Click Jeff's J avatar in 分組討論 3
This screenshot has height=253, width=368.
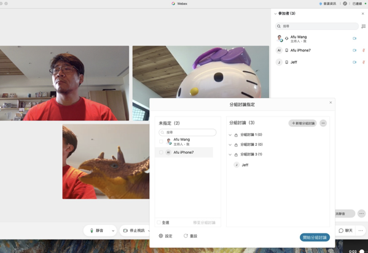(237, 165)
